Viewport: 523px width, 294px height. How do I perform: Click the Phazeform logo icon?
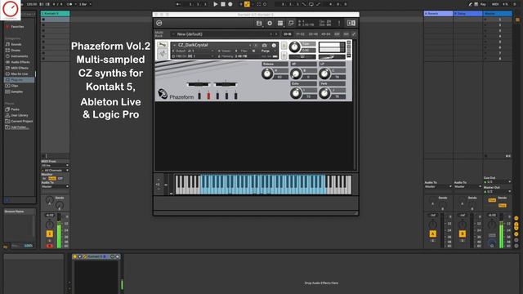click(163, 94)
